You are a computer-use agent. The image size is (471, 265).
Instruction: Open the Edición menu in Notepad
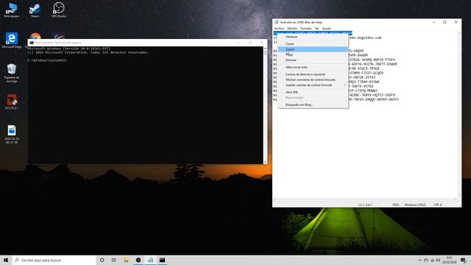[292, 28]
